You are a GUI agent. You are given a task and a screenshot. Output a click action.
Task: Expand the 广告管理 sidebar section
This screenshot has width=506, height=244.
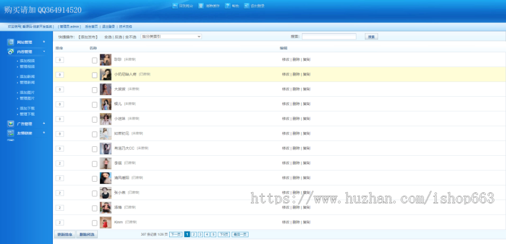(44, 124)
